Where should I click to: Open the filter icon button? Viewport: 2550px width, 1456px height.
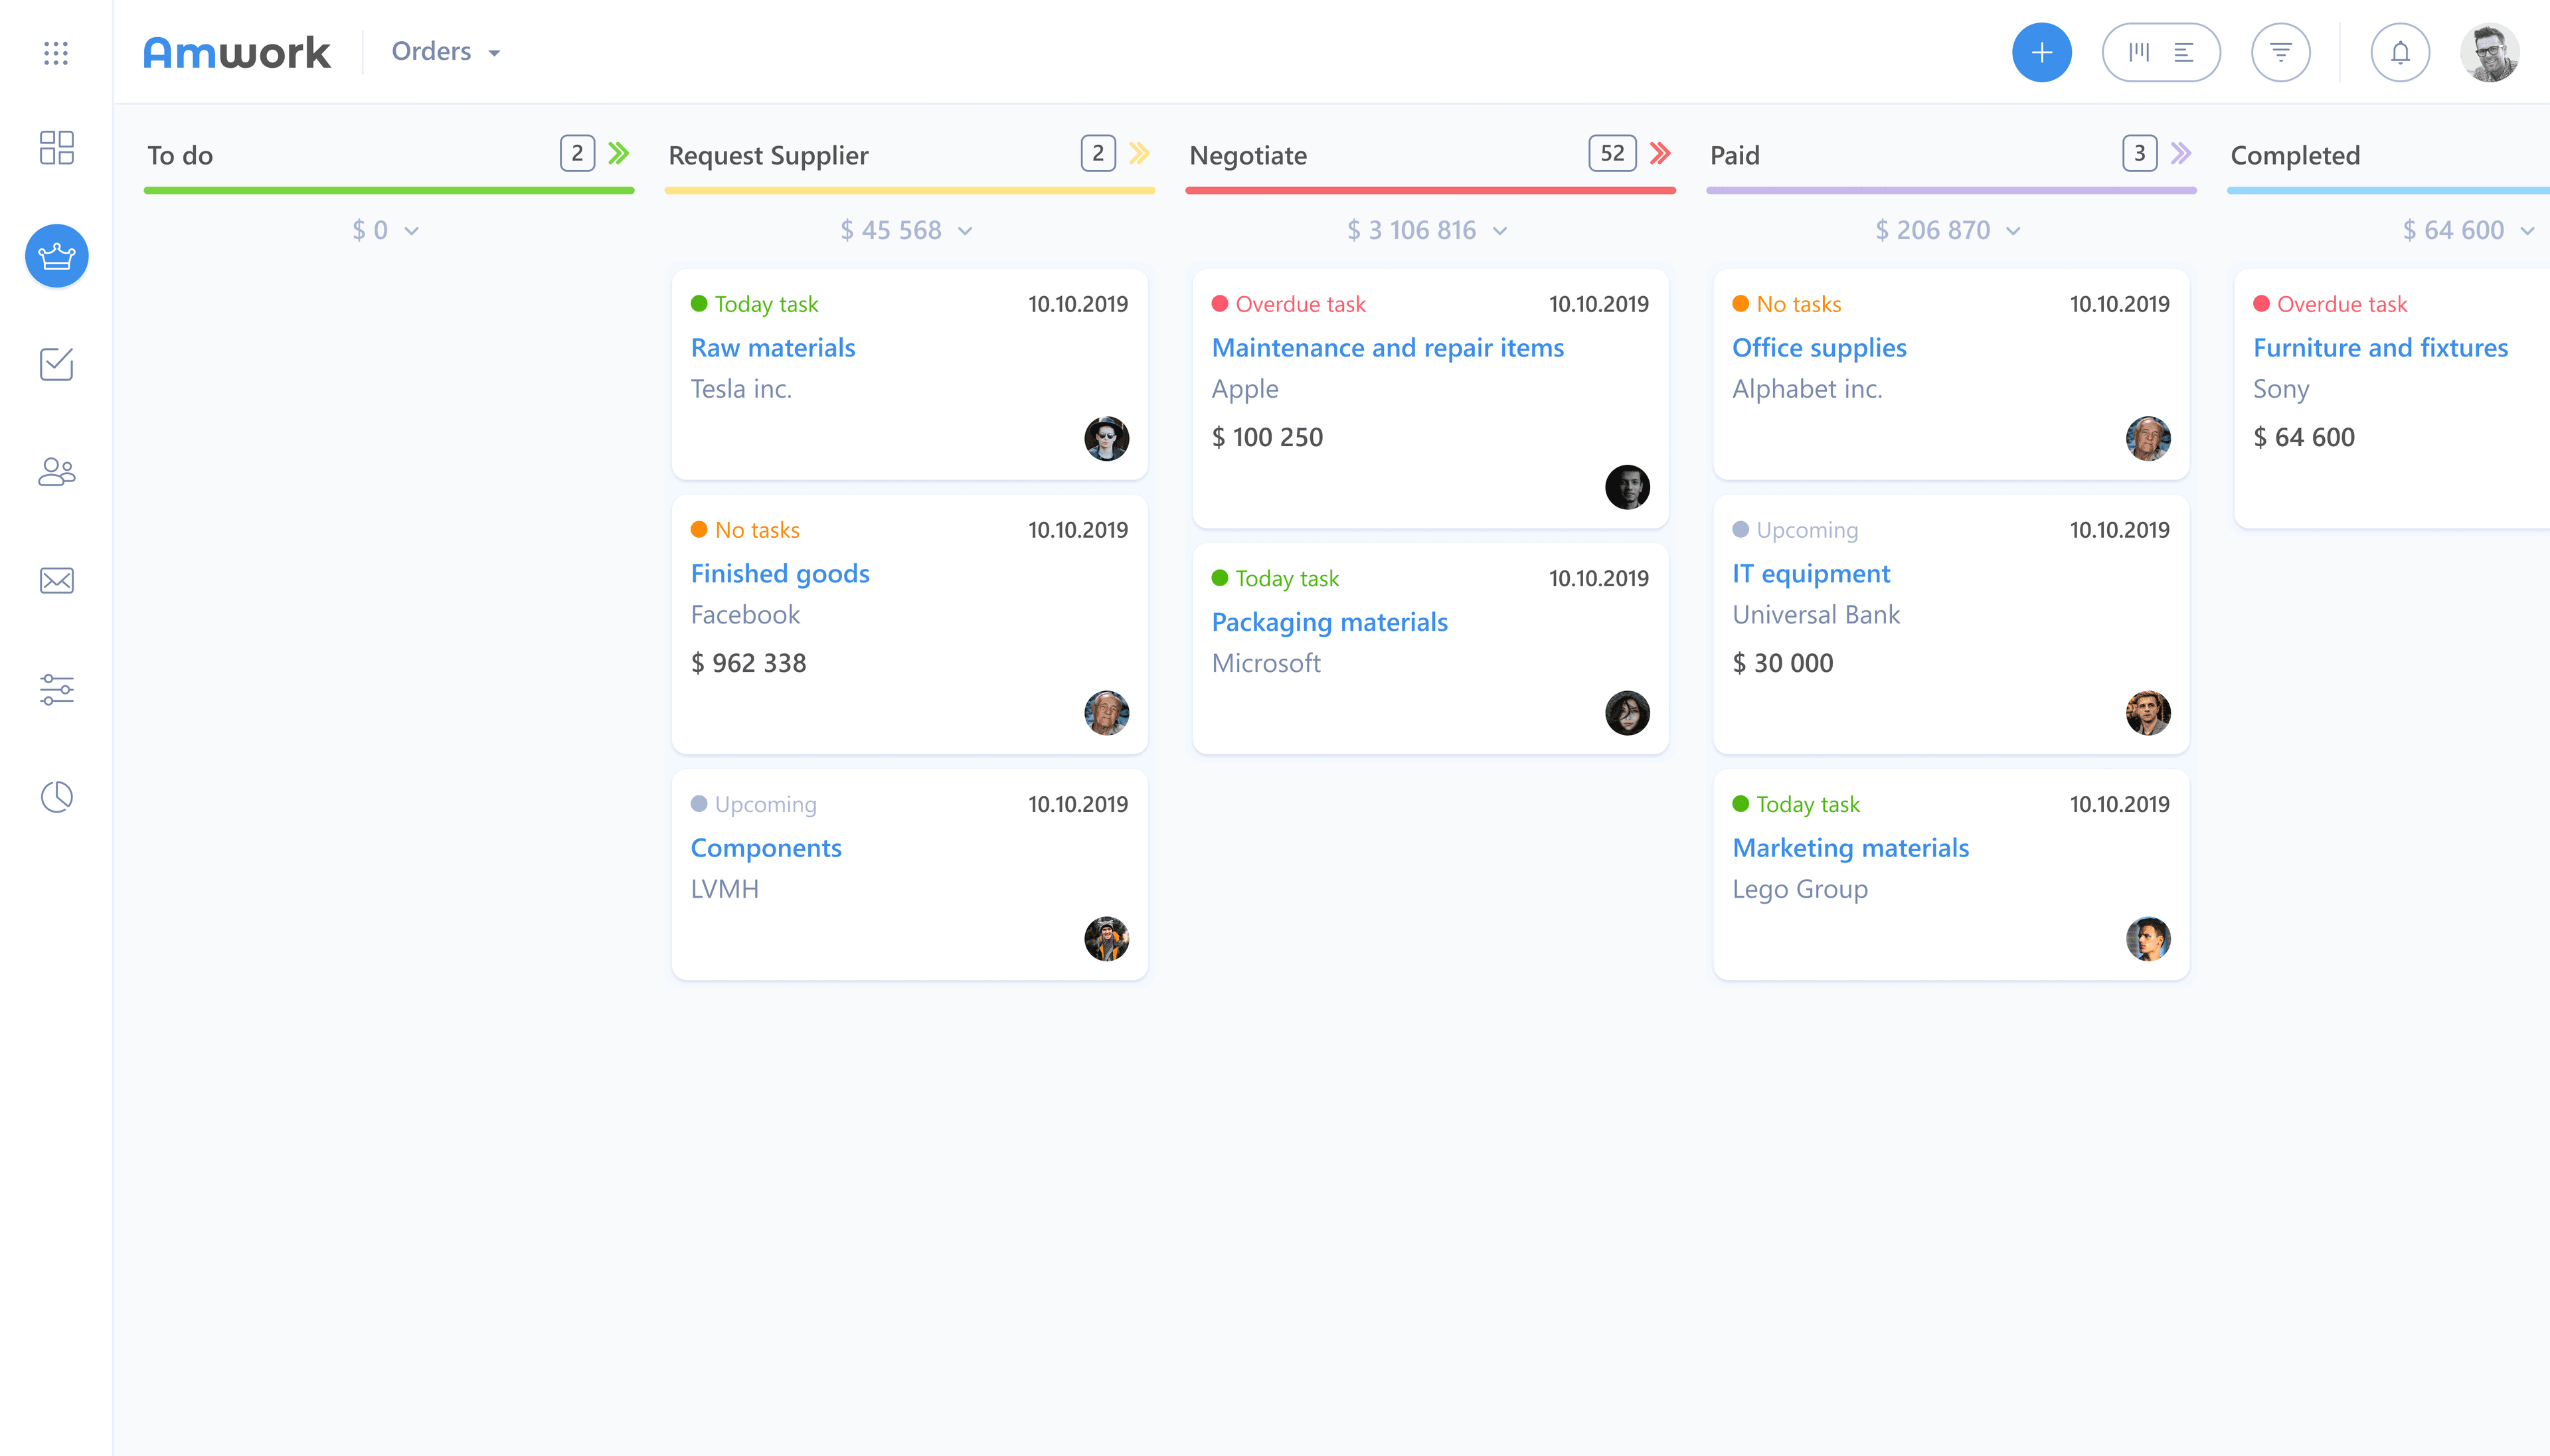tap(2280, 52)
